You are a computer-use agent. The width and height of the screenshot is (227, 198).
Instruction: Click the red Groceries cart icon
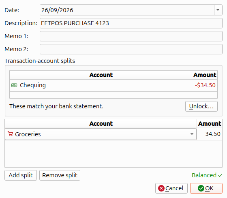tap(10, 134)
